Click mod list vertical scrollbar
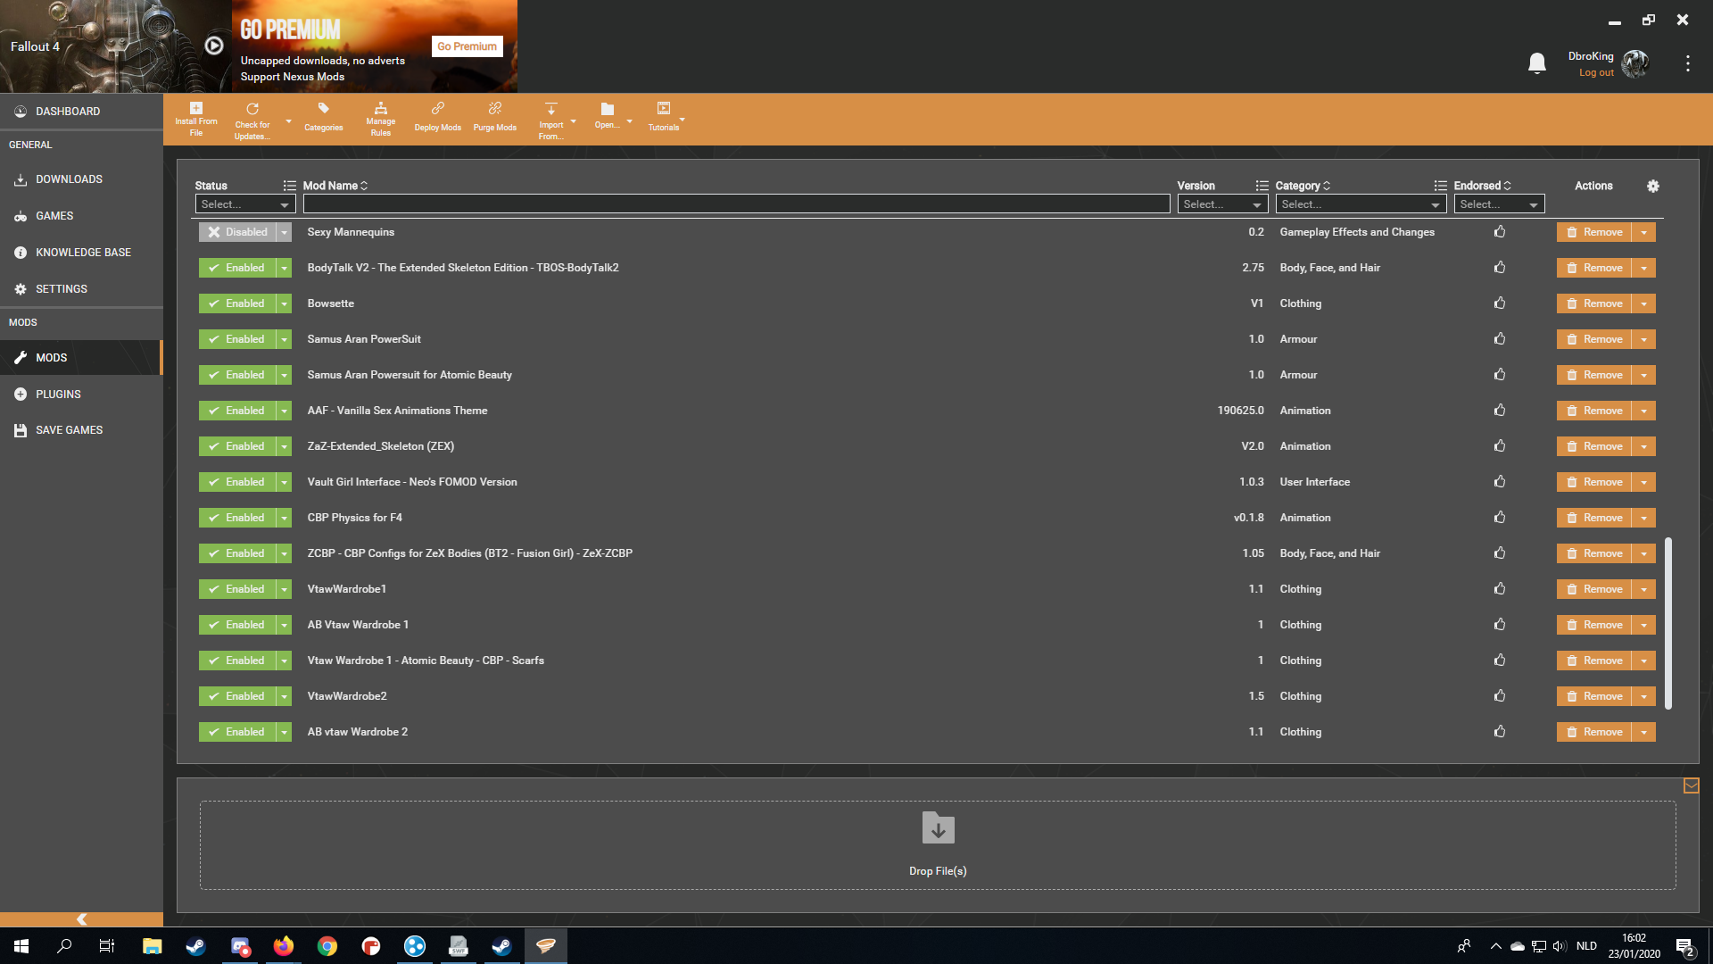1713x964 pixels. tap(1668, 623)
